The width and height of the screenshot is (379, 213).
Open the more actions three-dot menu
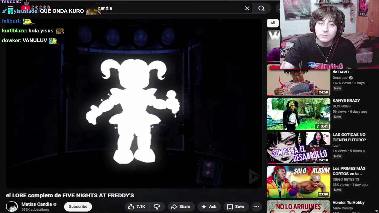tap(257, 206)
